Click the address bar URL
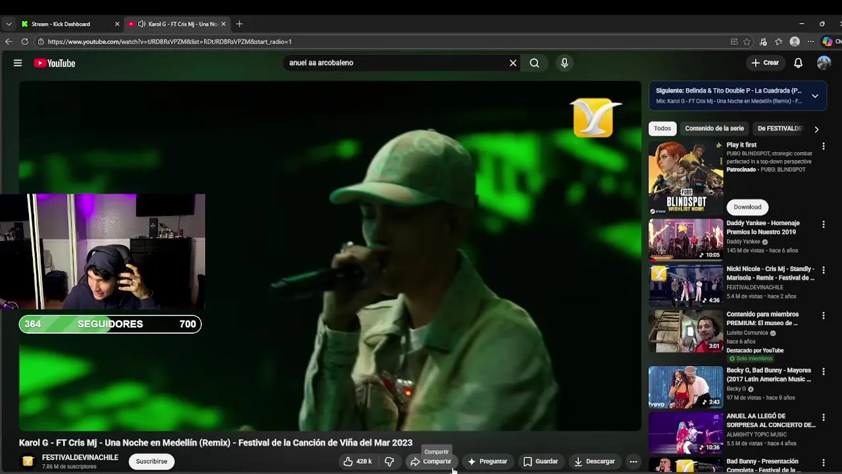The image size is (842, 474). point(170,41)
